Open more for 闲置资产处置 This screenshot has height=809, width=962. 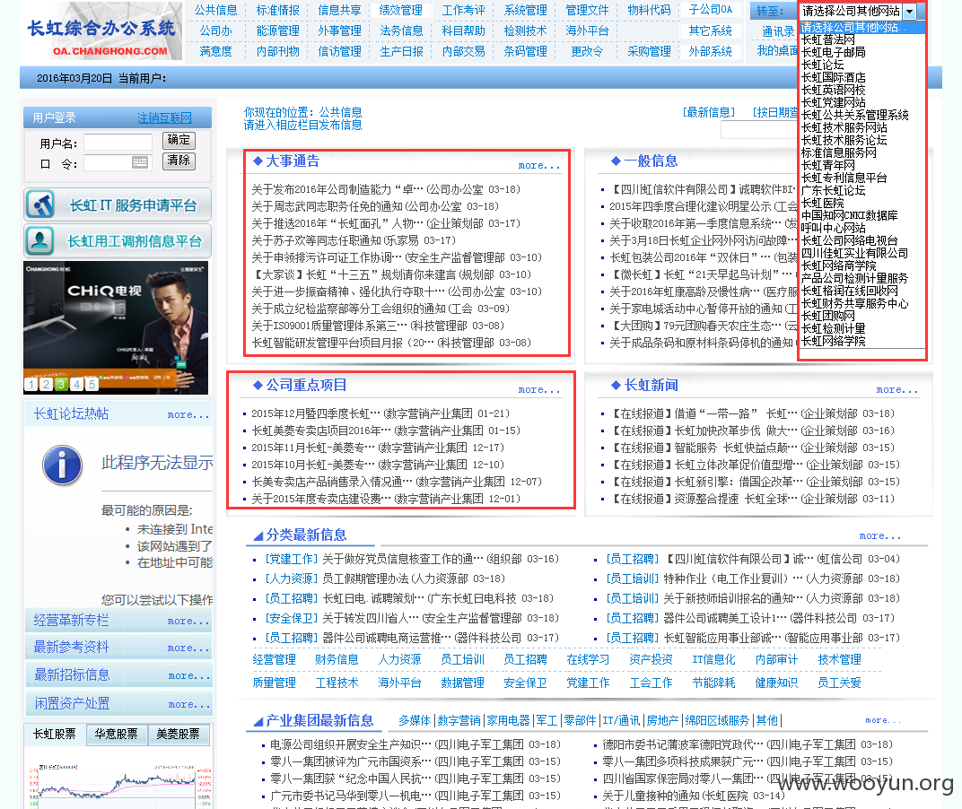(x=189, y=705)
